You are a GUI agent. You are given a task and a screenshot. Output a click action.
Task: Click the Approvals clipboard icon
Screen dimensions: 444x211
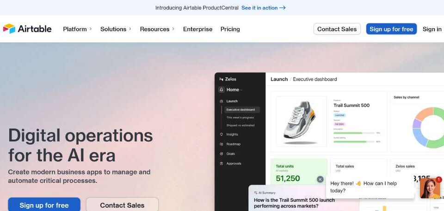click(222, 164)
